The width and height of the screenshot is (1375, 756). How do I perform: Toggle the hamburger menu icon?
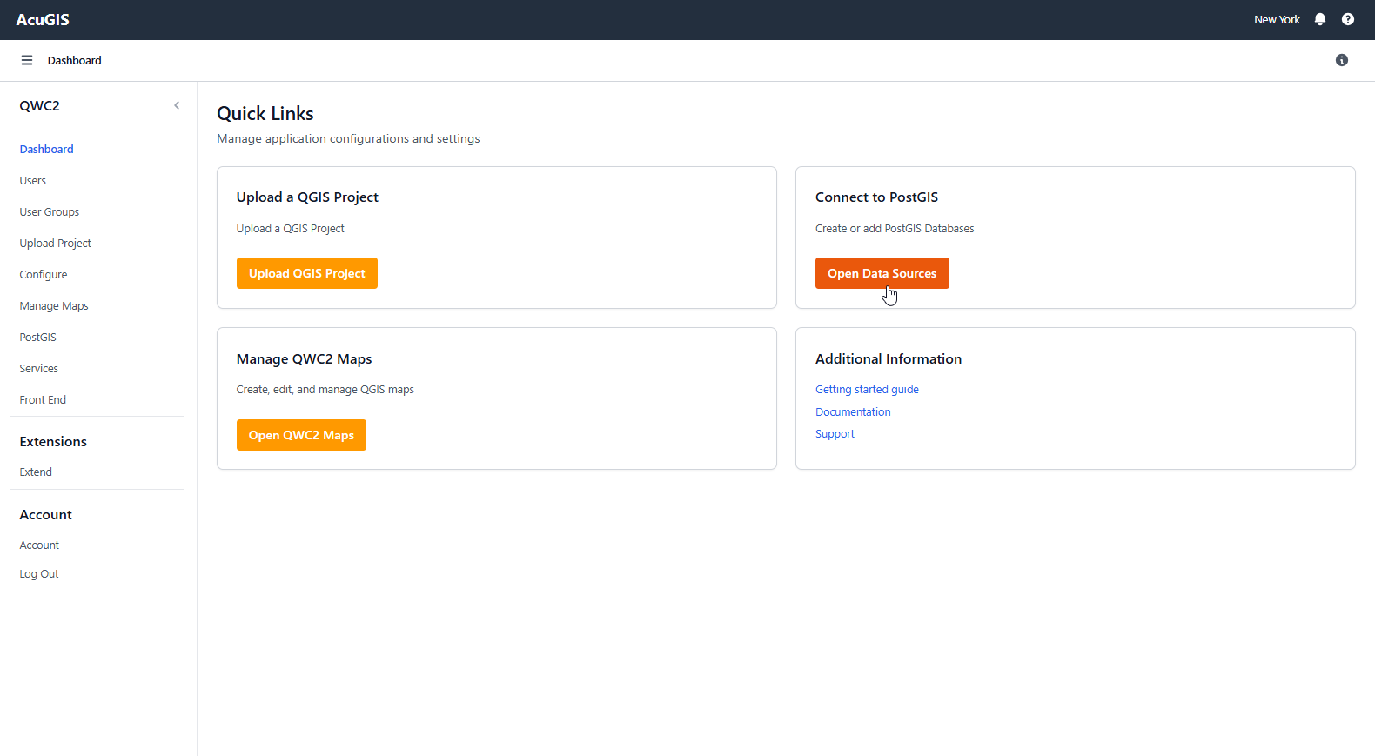tap(27, 60)
